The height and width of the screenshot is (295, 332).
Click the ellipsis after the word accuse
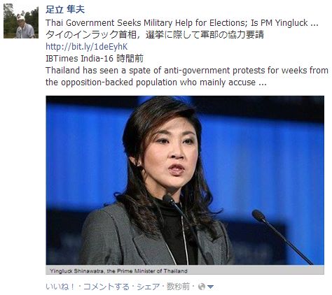coord(263,84)
